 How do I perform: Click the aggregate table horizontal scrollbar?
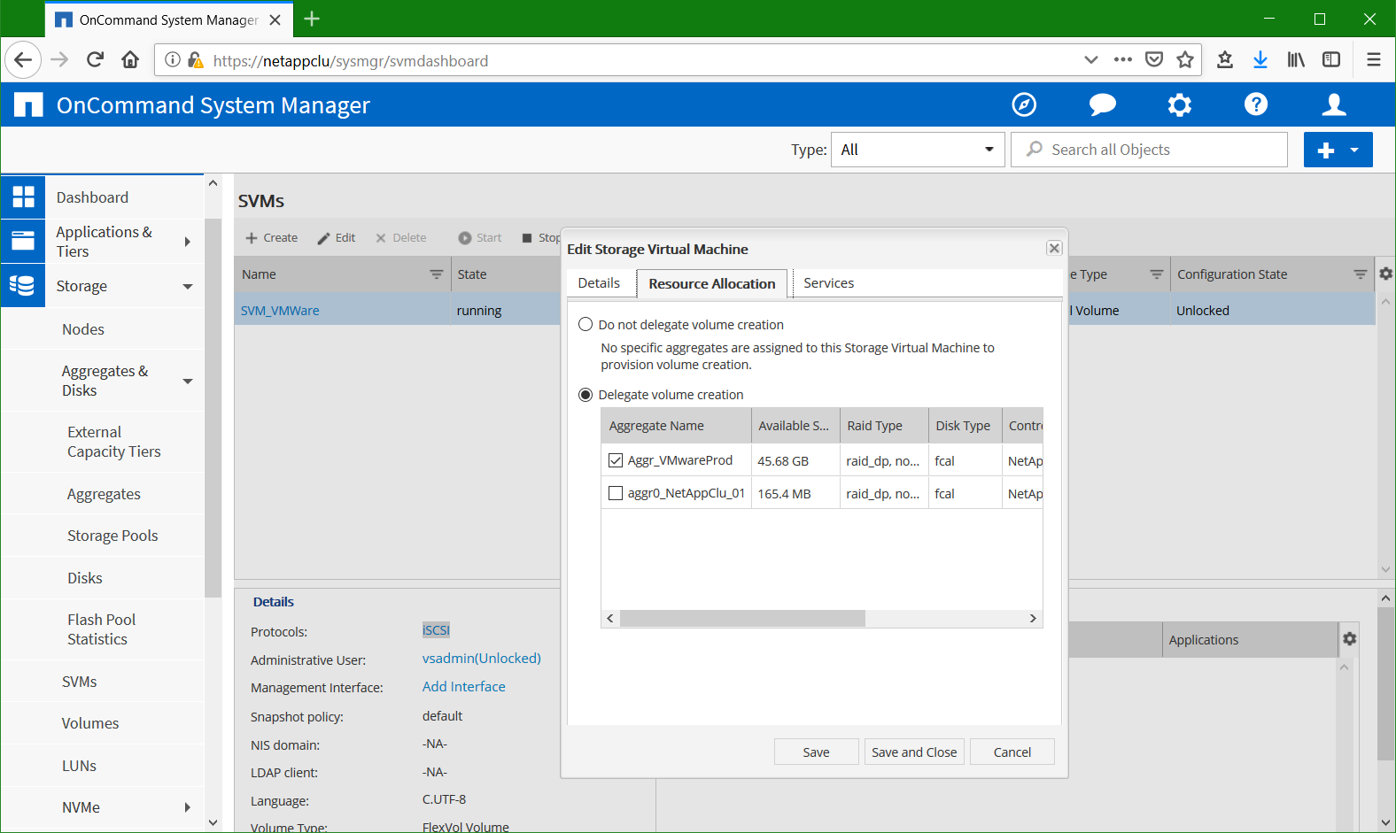(742, 618)
